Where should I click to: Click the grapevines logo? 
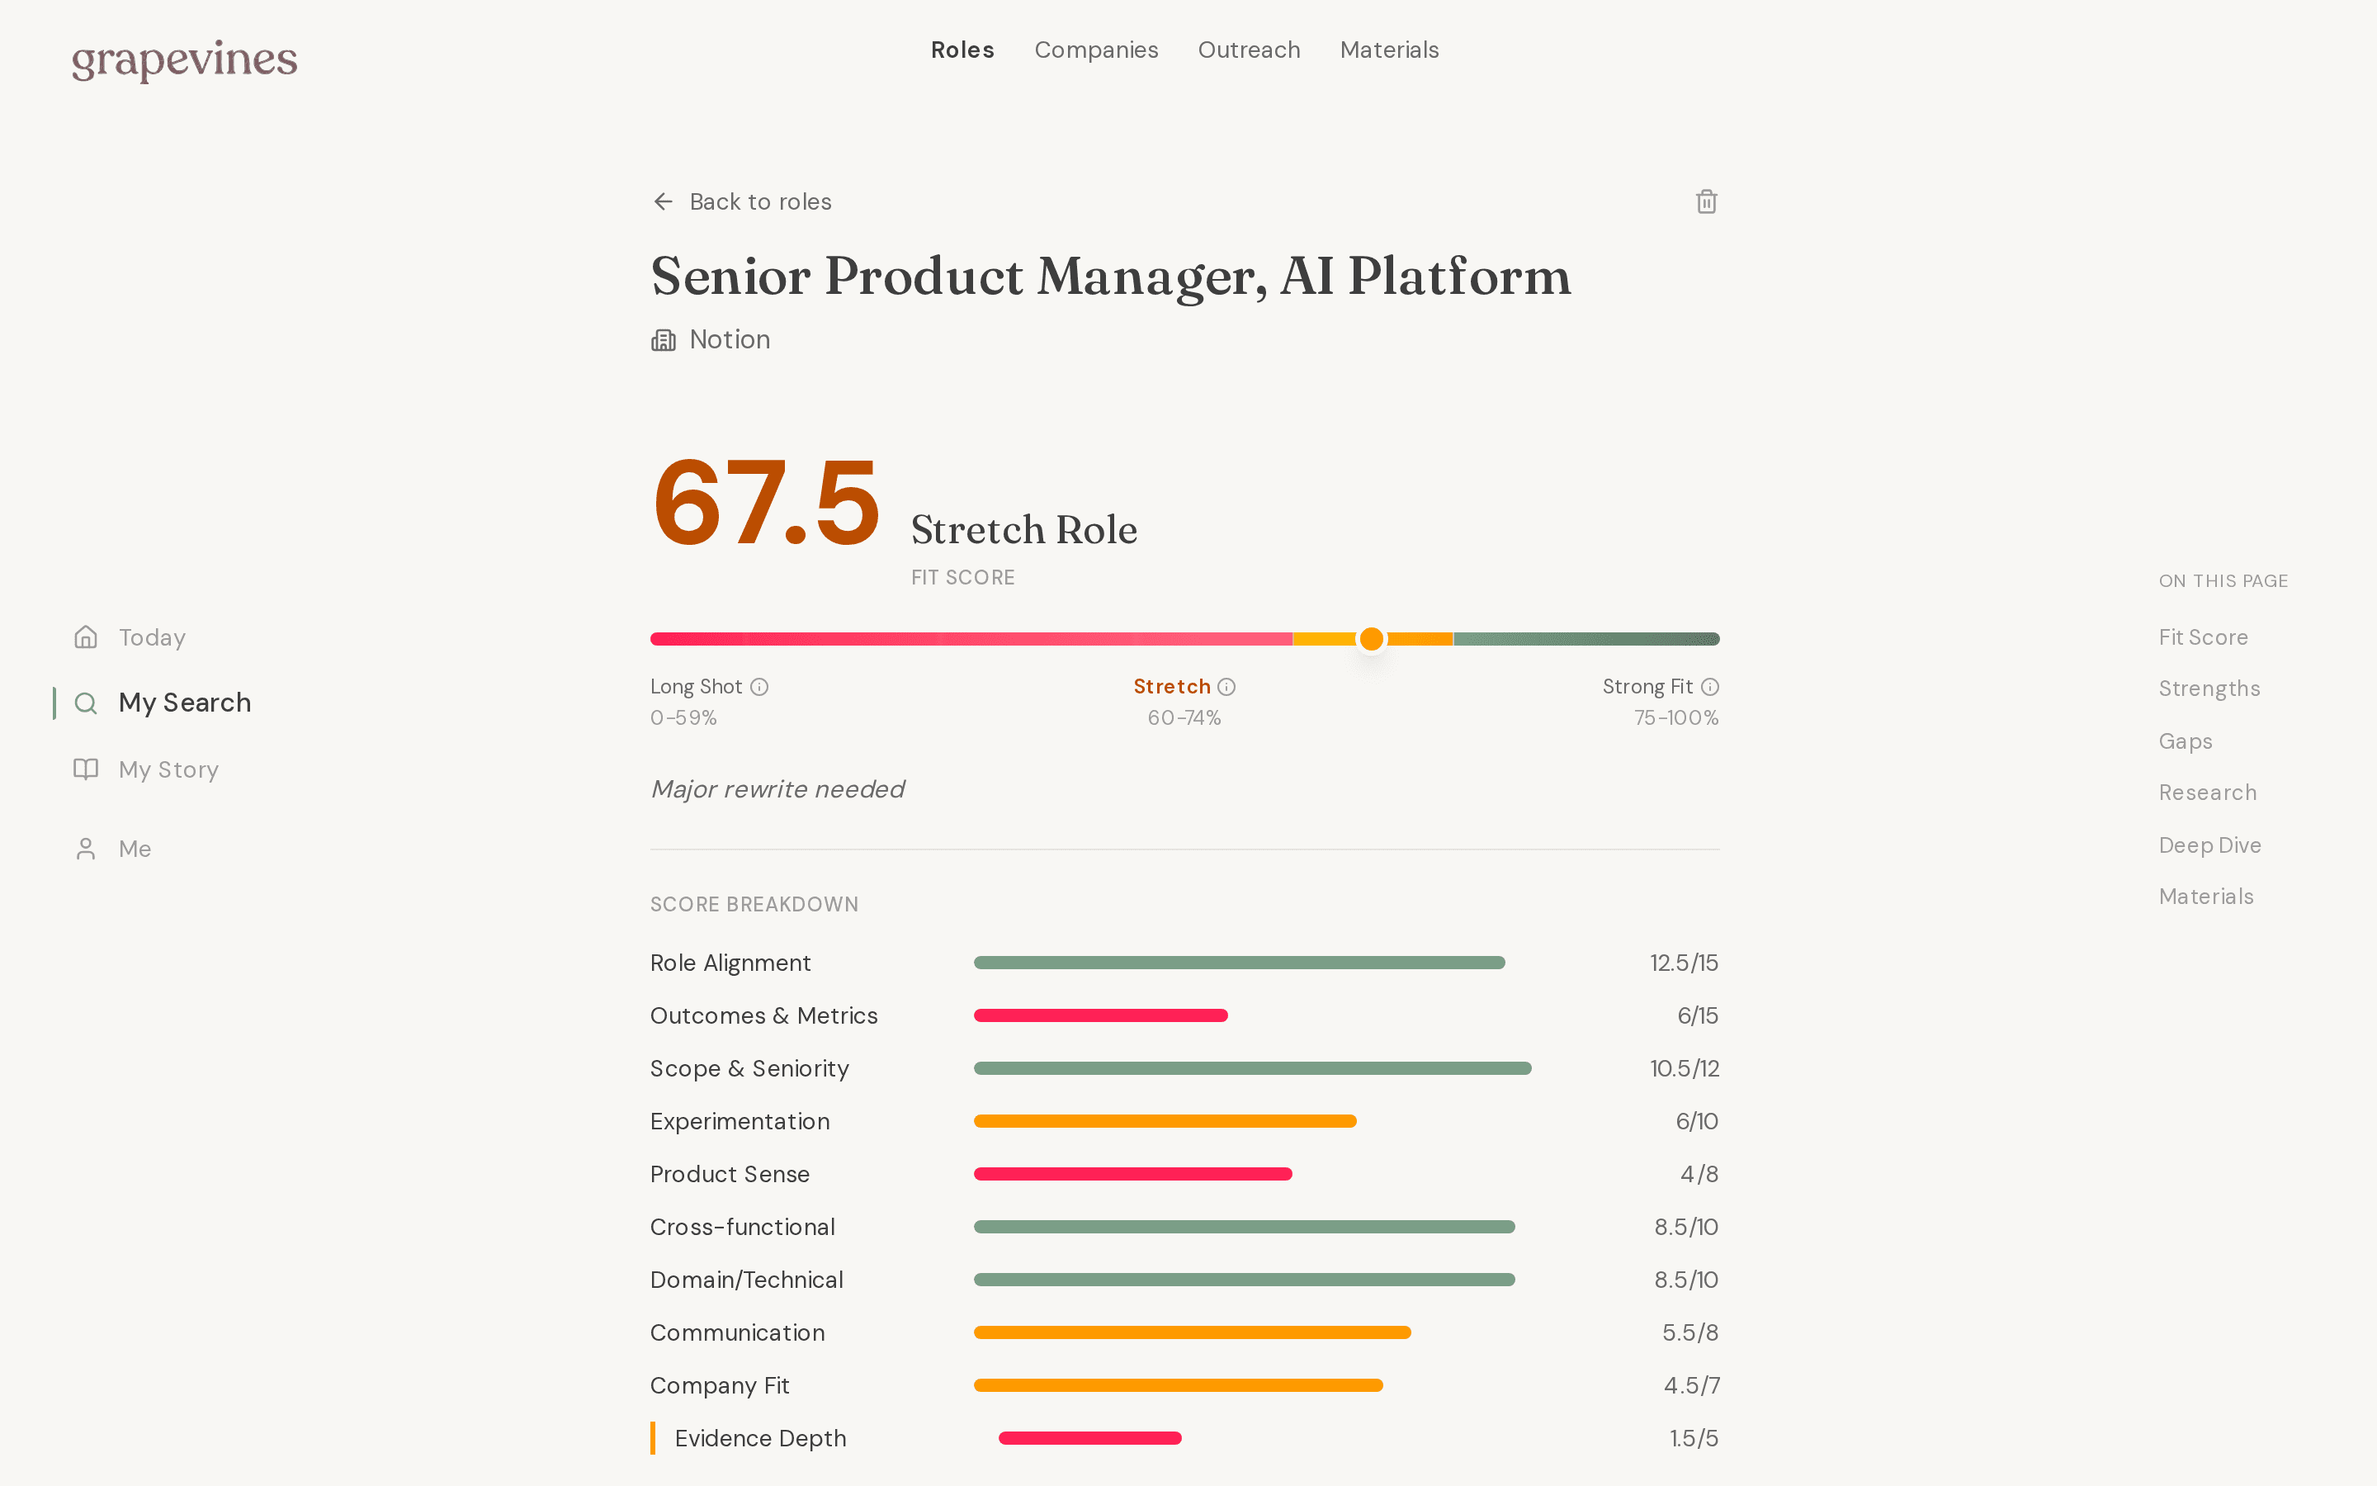point(184,61)
